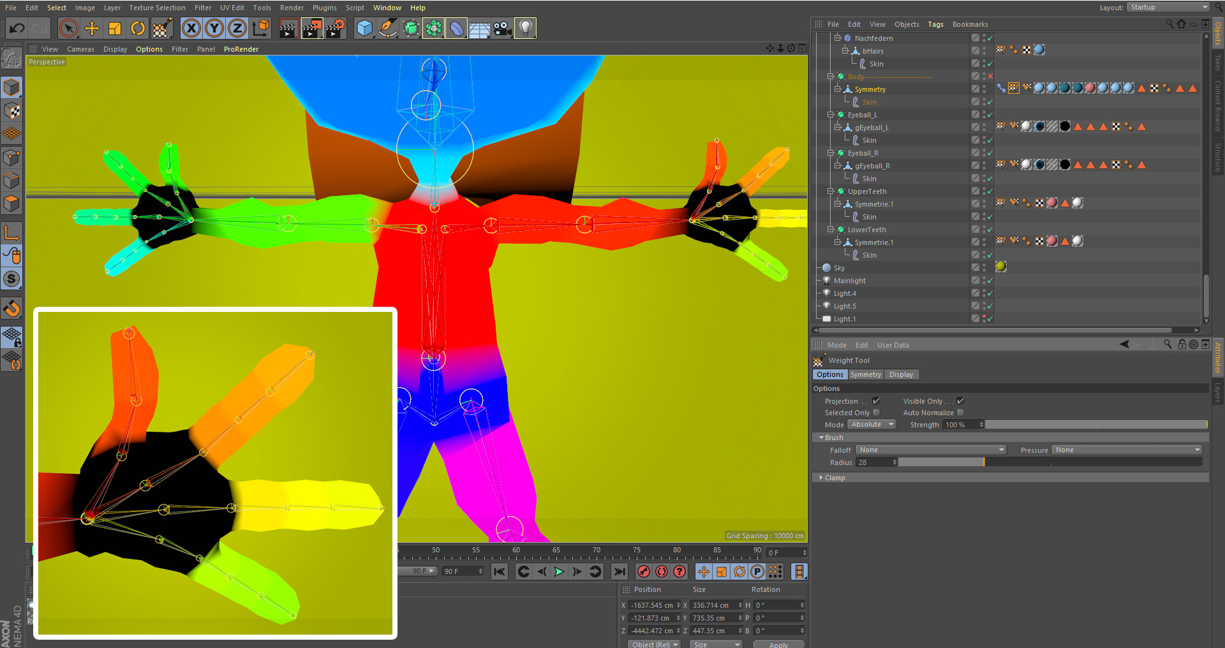This screenshot has width=1225, height=648.
Task: Click the Undo arrow icon
Action: tap(17, 28)
